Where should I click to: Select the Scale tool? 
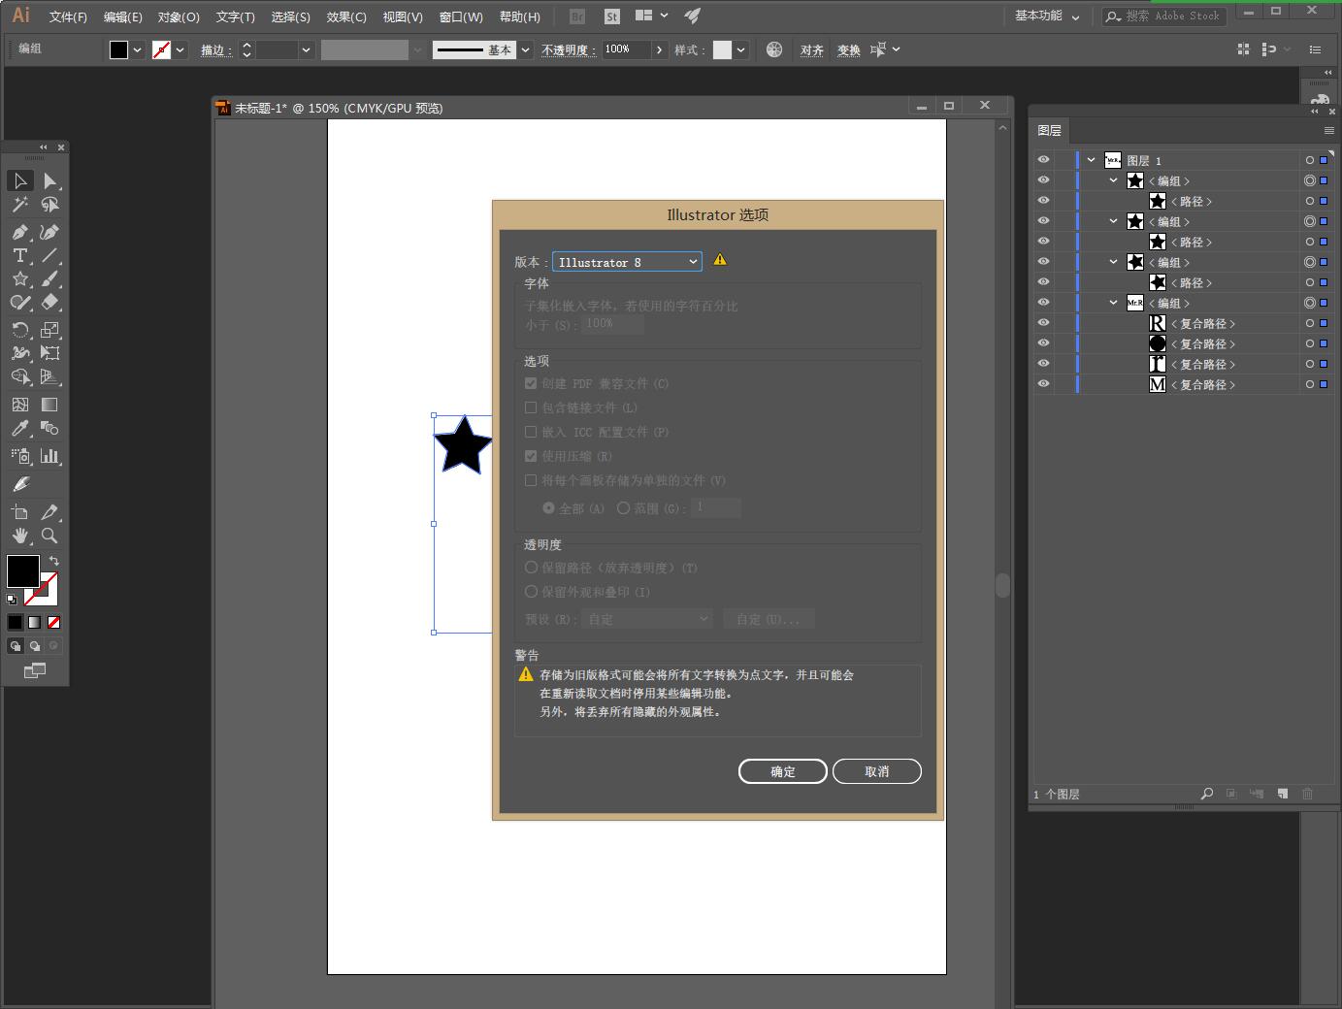point(50,331)
